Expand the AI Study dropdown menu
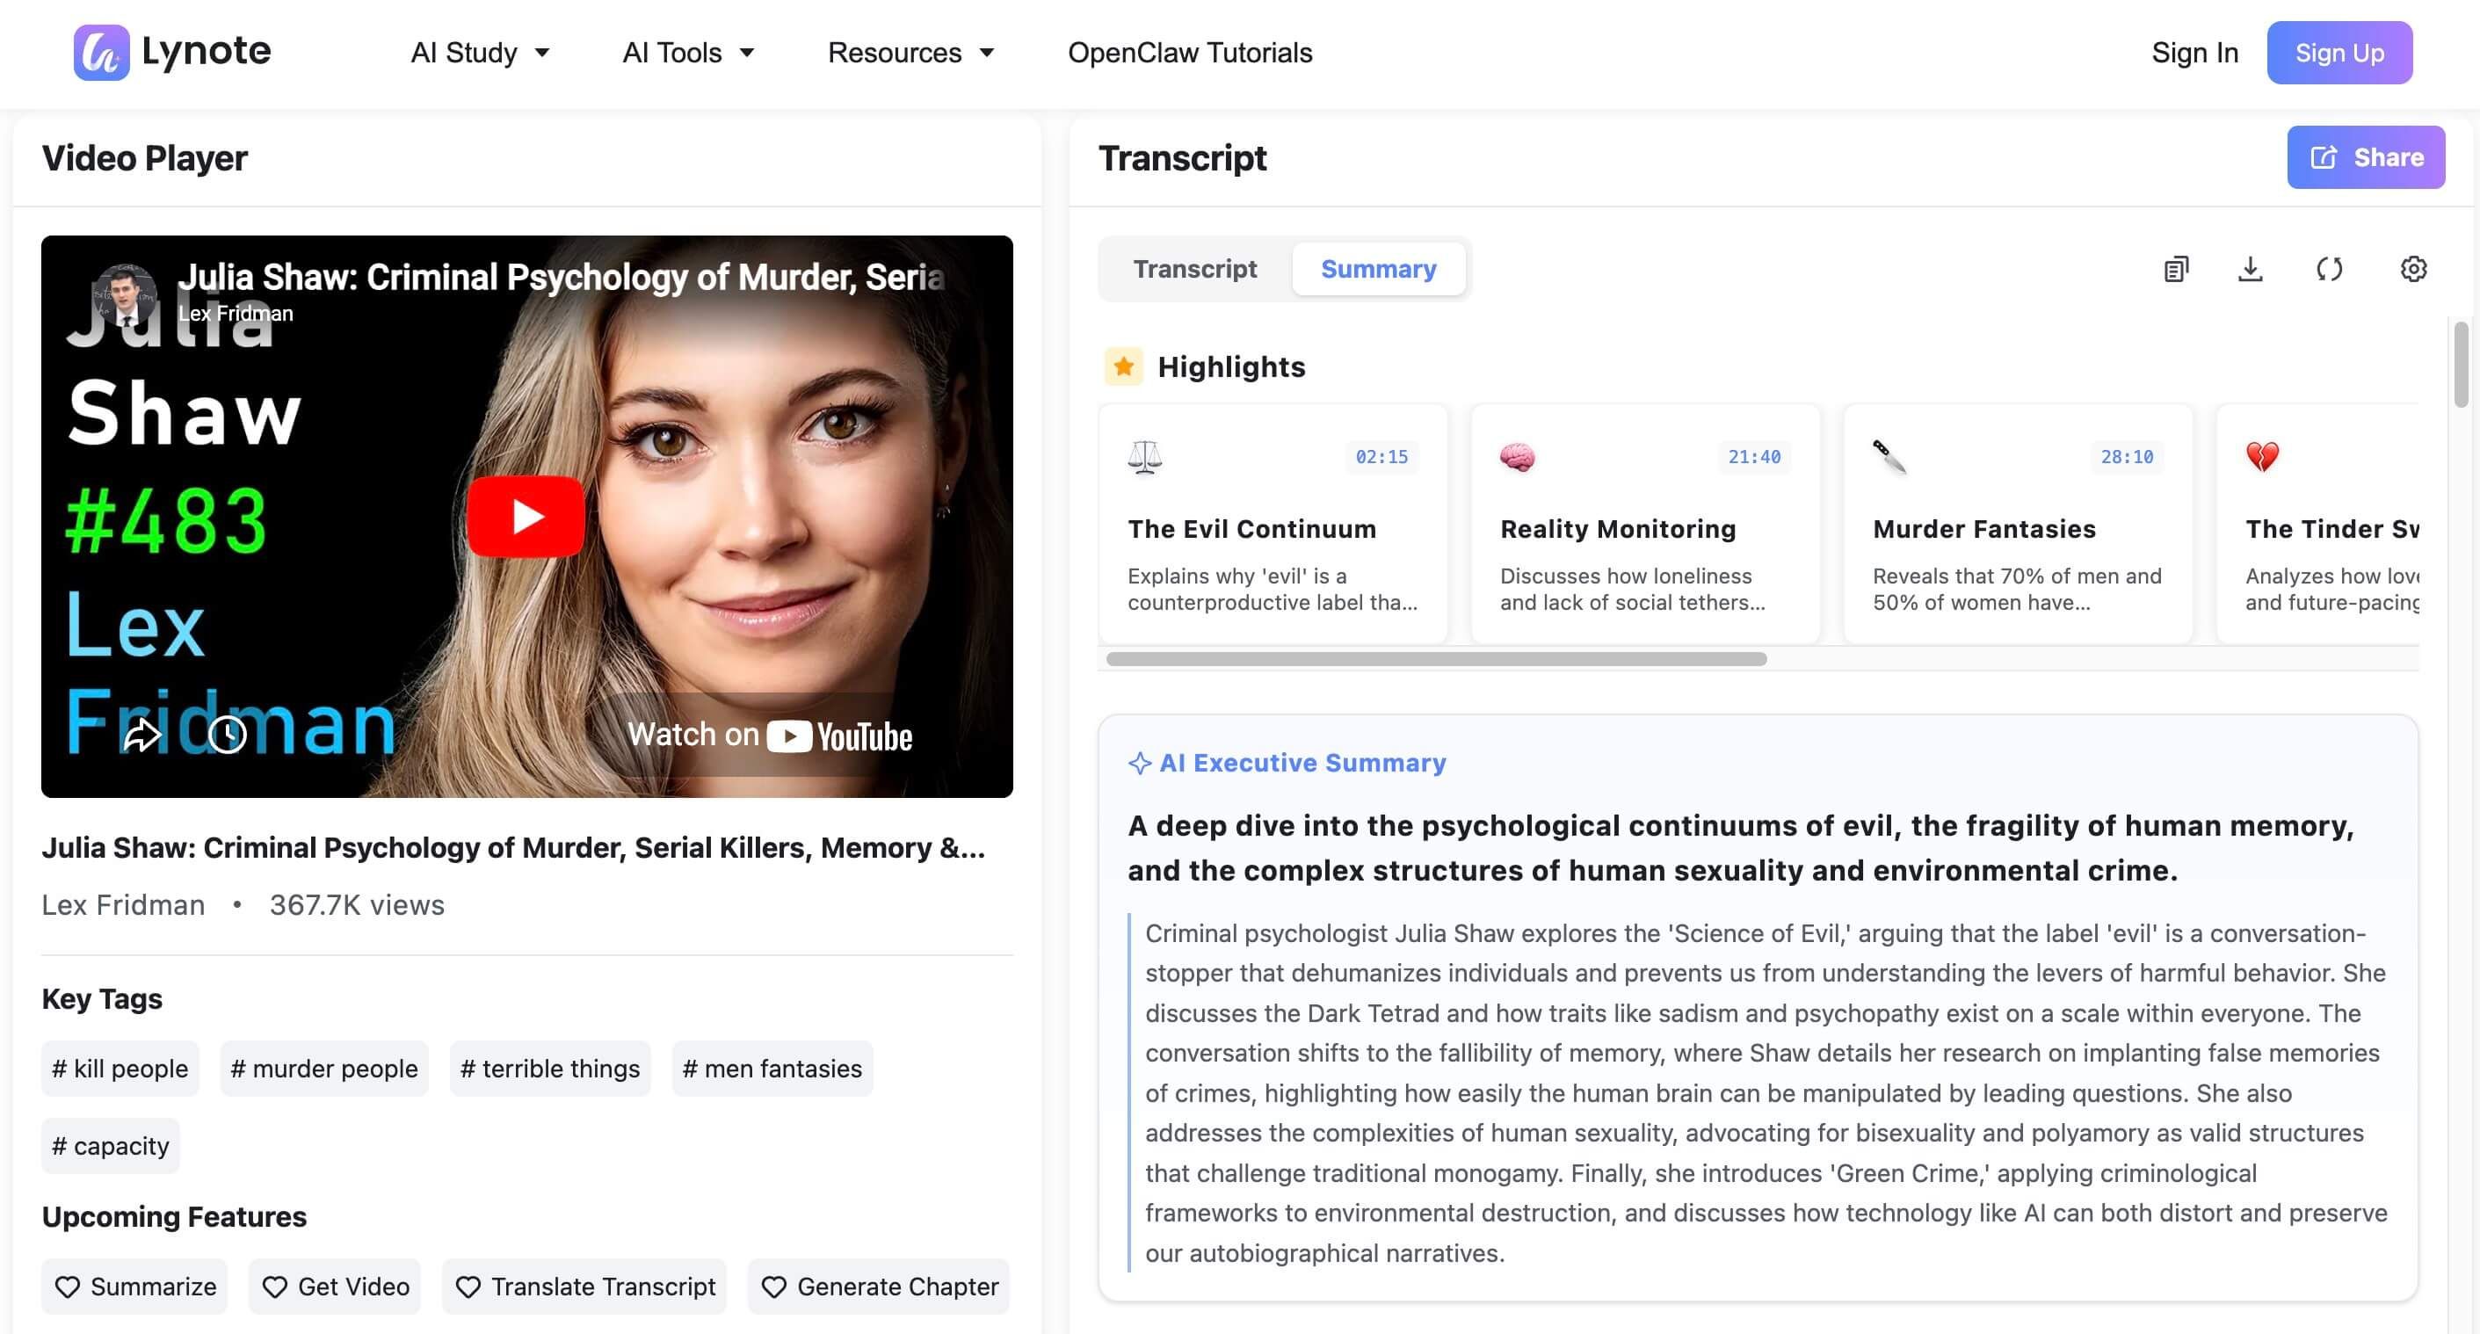 480,53
